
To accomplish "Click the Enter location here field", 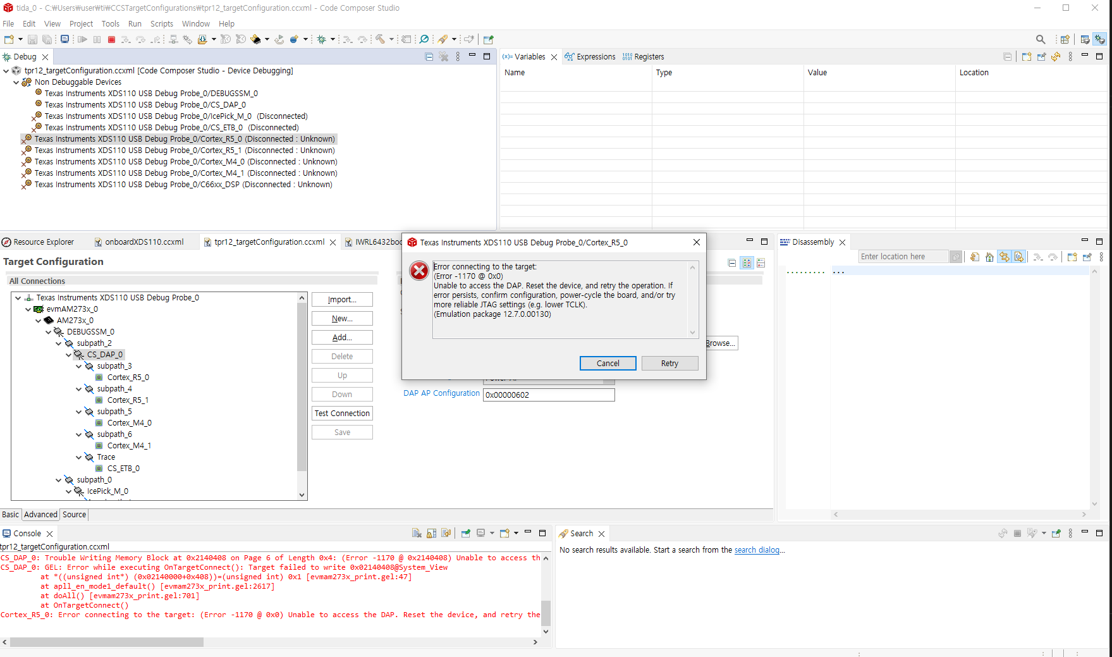I will (x=903, y=257).
